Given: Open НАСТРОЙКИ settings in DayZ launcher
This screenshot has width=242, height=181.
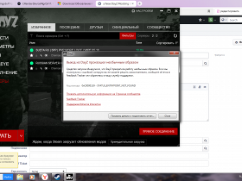Looking at the screenshot, I should point(142,11).
